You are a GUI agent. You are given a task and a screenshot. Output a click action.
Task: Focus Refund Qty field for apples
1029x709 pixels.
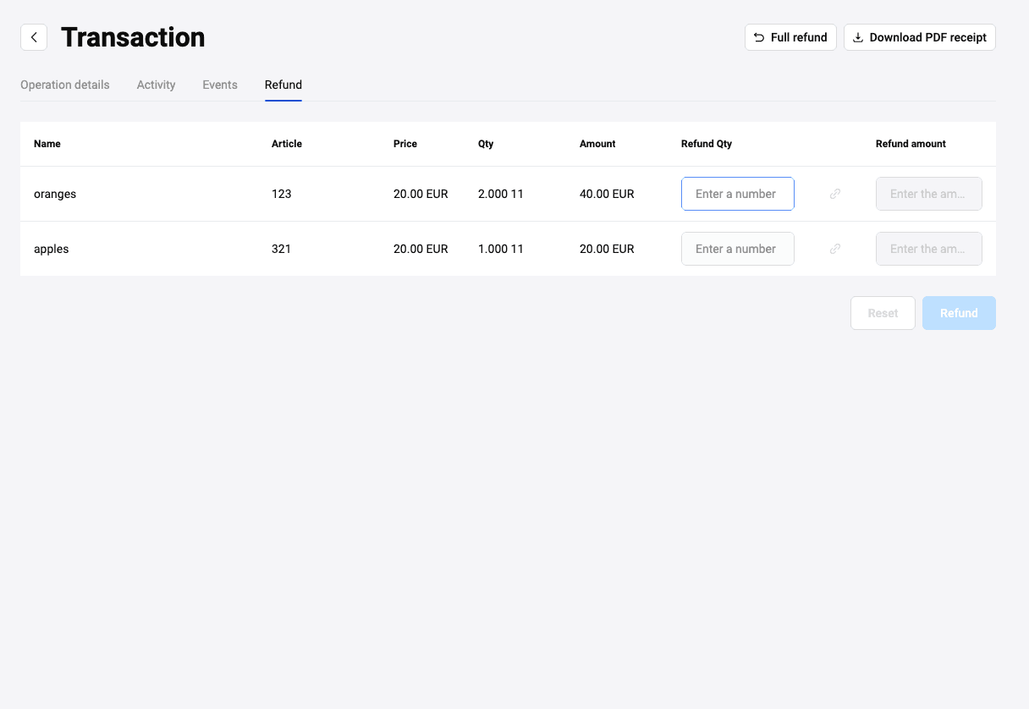738,249
